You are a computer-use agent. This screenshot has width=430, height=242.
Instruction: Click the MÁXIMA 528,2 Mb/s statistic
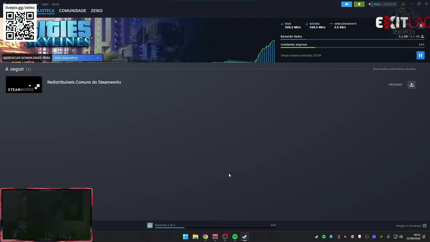315,26
